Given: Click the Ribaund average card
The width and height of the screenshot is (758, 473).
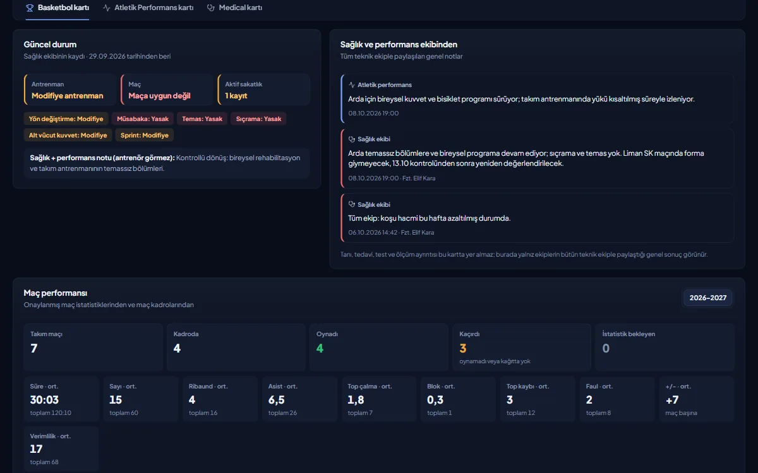Looking at the screenshot, I should coord(220,399).
